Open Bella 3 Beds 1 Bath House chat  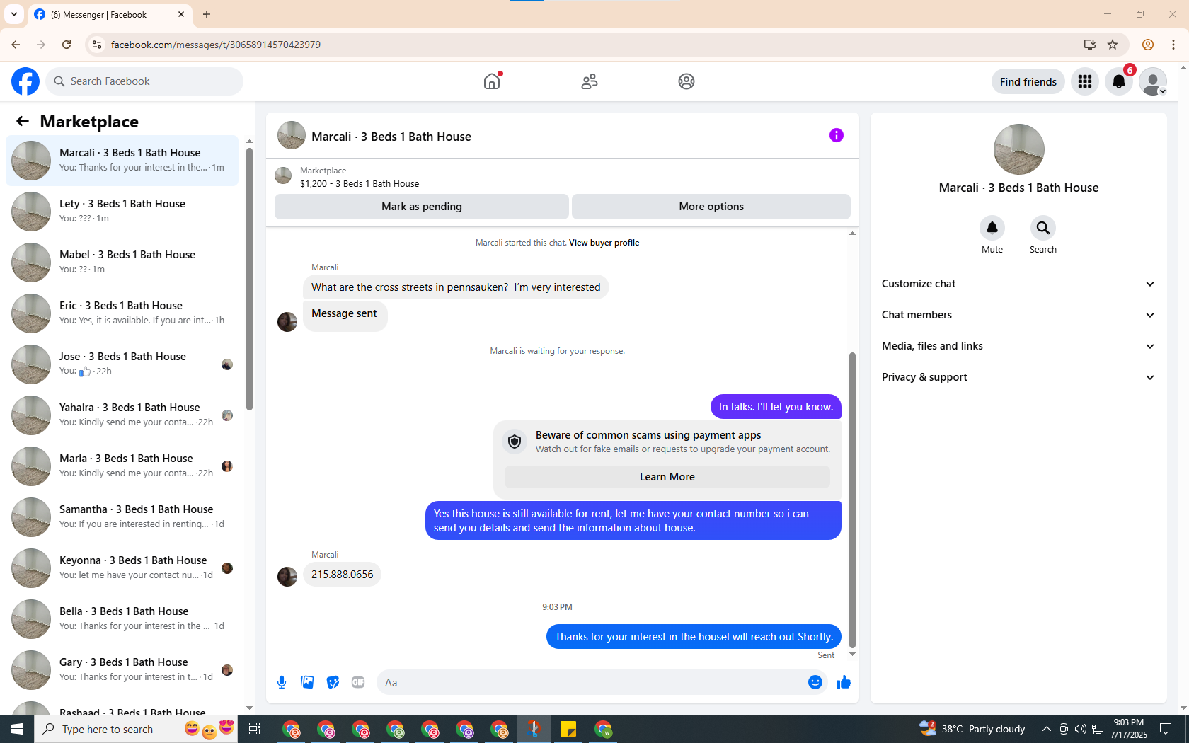click(122, 618)
